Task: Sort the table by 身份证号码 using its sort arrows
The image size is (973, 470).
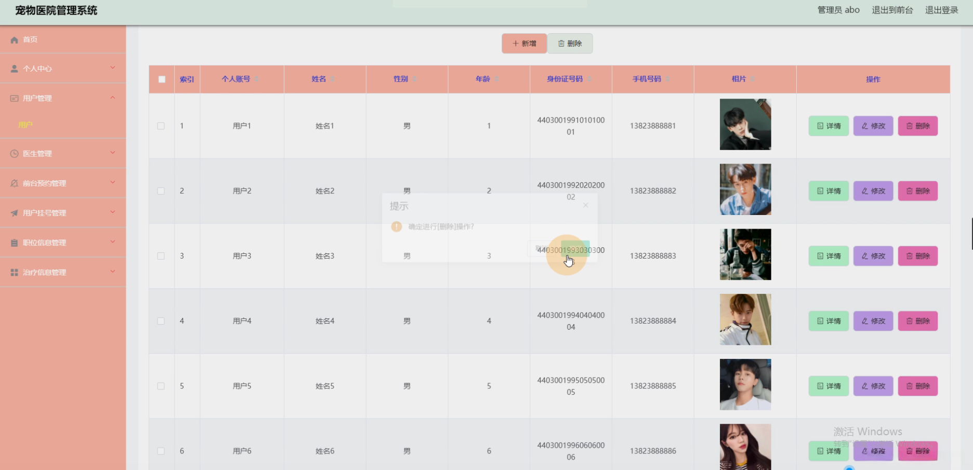Action: click(x=589, y=79)
